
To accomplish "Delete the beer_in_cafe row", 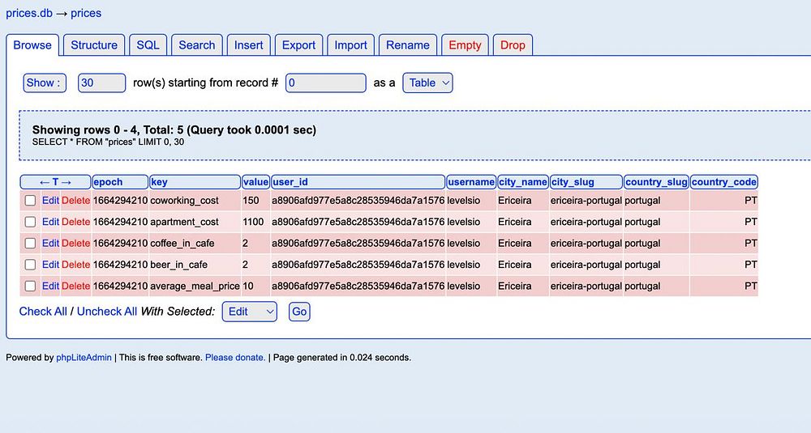I will pos(76,265).
